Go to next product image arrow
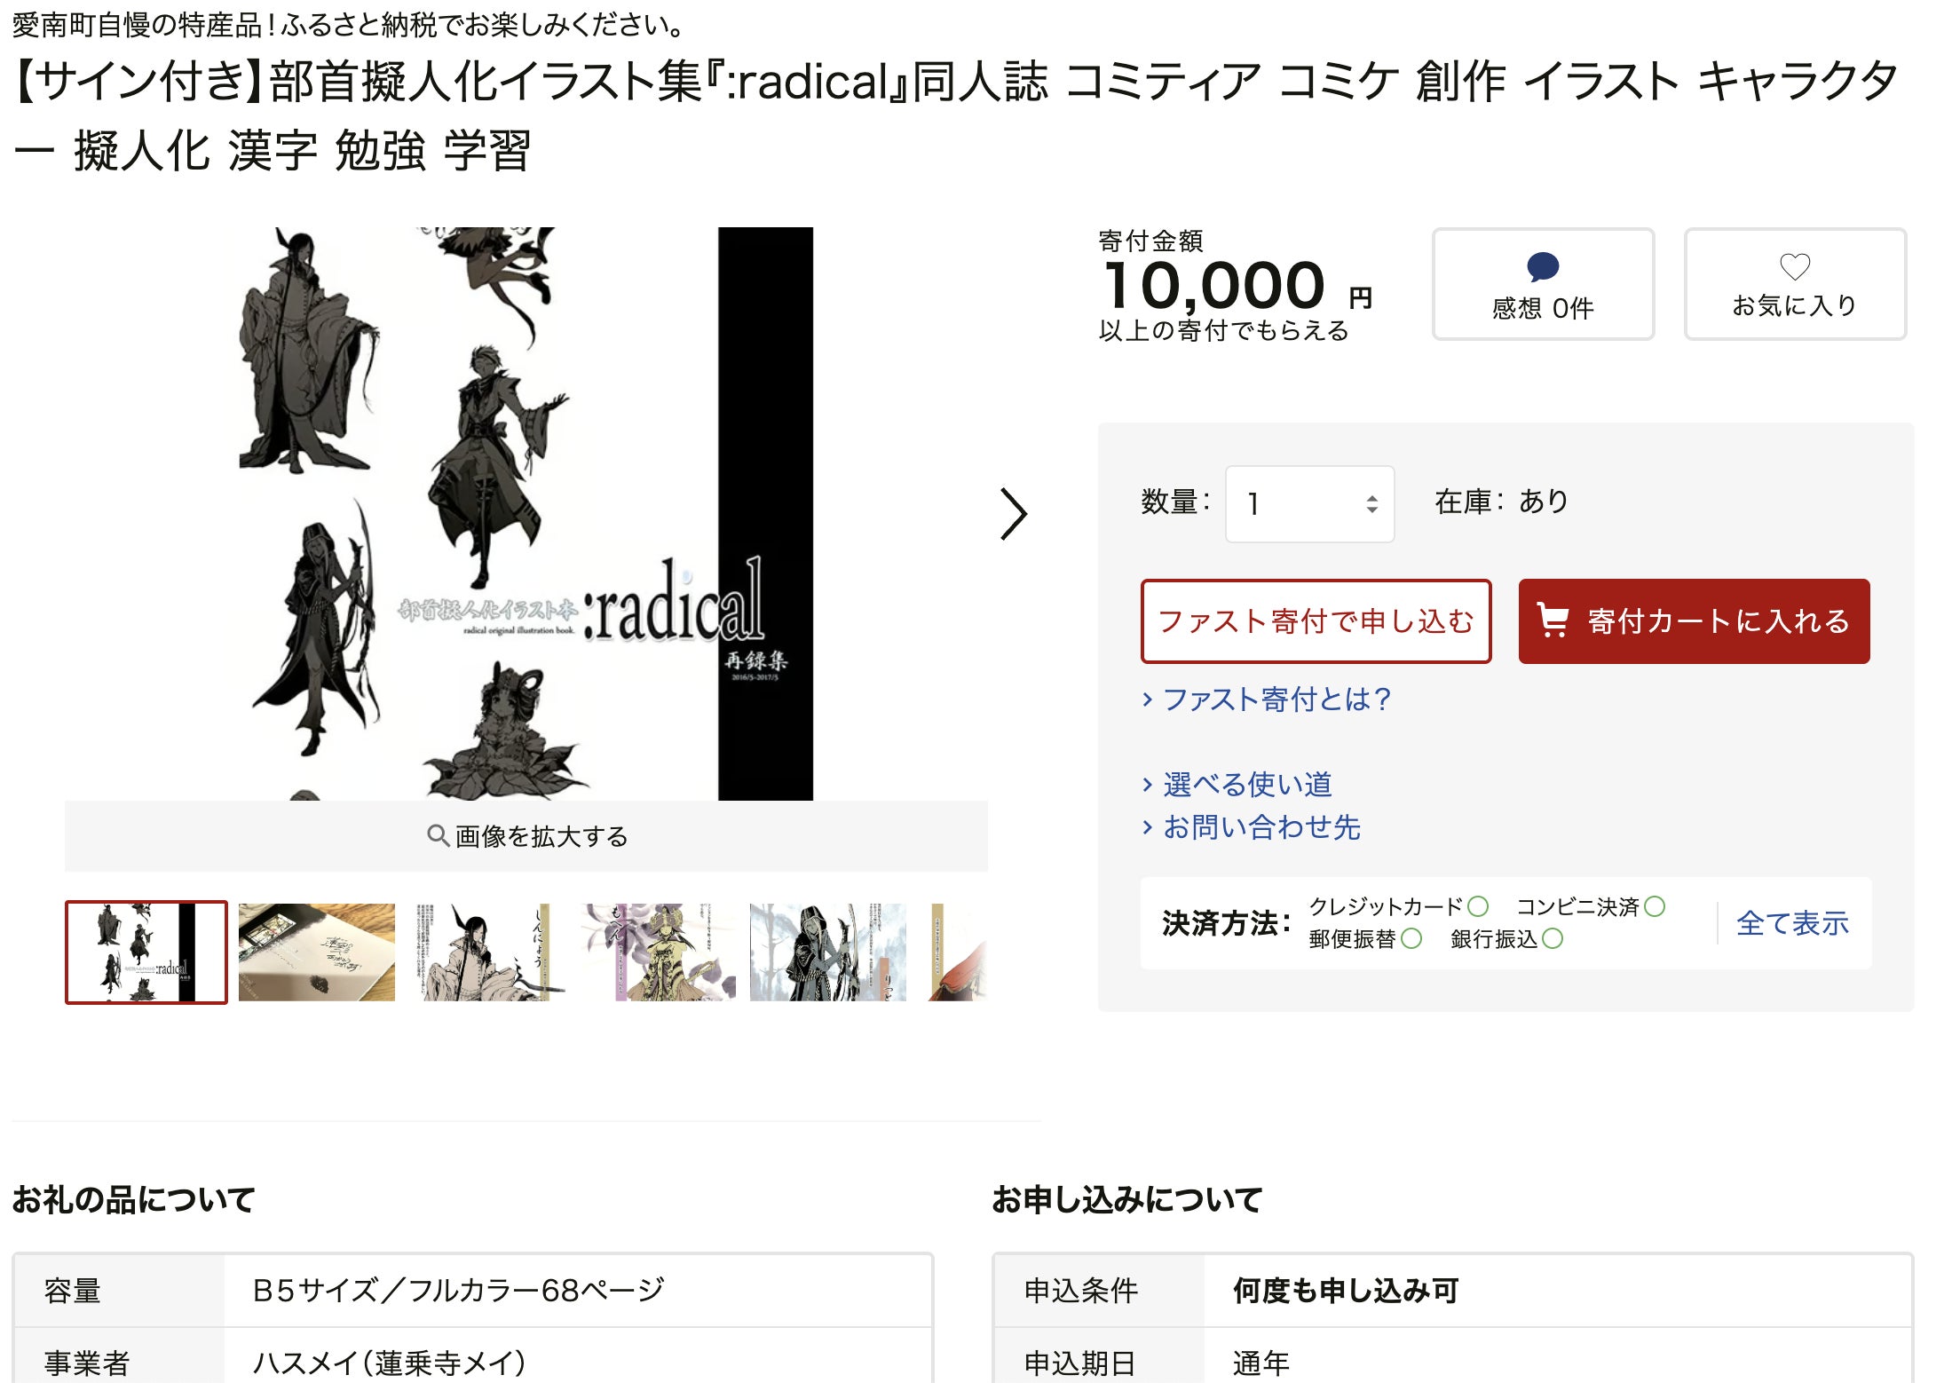1952x1383 pixels. pyautogui.click(x=1014, y=514)
